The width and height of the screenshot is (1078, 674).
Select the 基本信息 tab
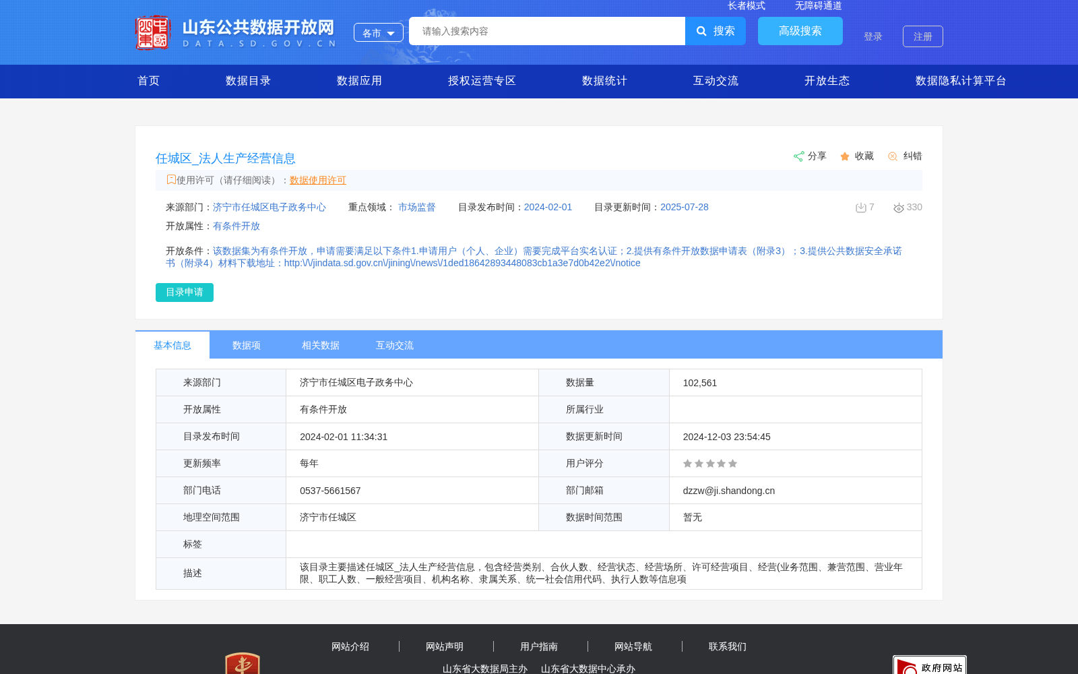(x=172, y=345)
